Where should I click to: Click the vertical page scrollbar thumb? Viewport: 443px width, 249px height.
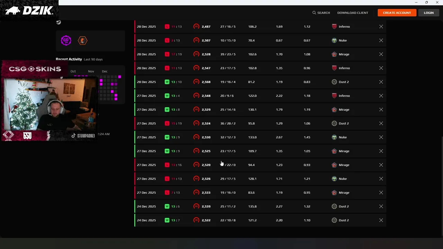coord(442,187)
